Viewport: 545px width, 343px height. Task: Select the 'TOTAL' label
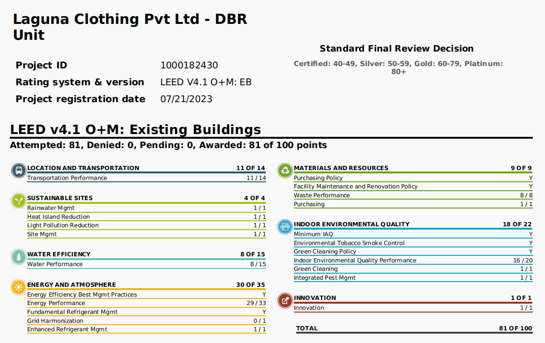307,328
